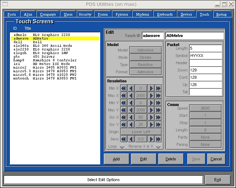This screenshot has width=236, height=188.
Task: Click Scr X double-right arrow
Action: [158, 117]
